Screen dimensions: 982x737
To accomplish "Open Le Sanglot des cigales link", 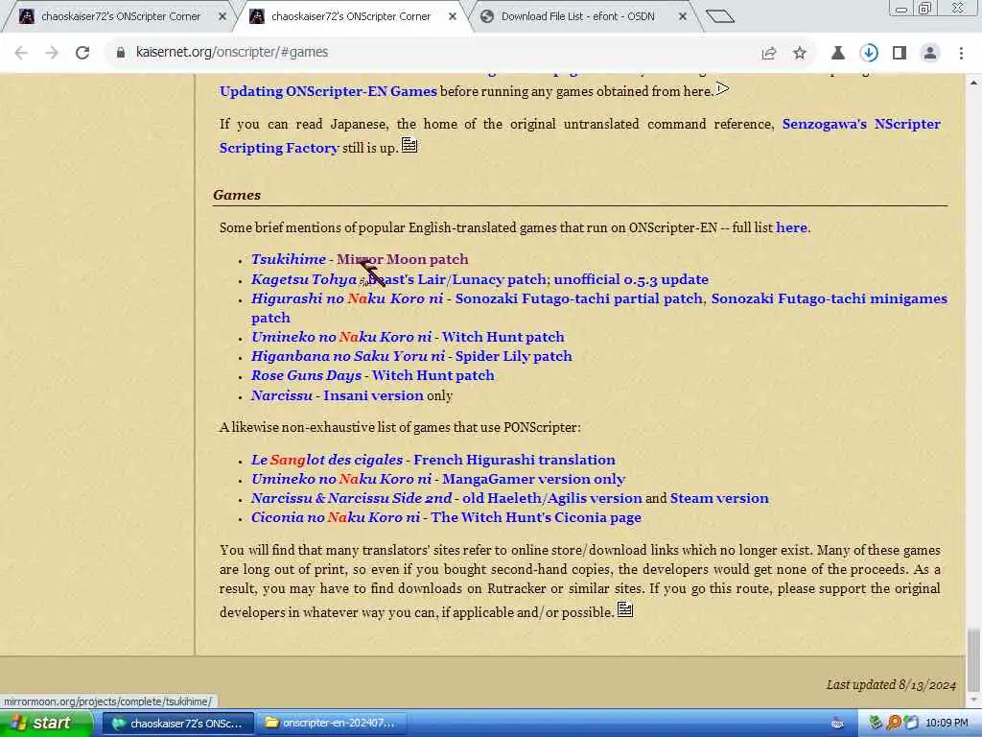I will click(x=327, y=460).
